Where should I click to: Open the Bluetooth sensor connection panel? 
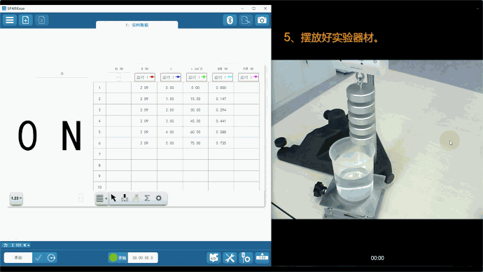point(230,20)
